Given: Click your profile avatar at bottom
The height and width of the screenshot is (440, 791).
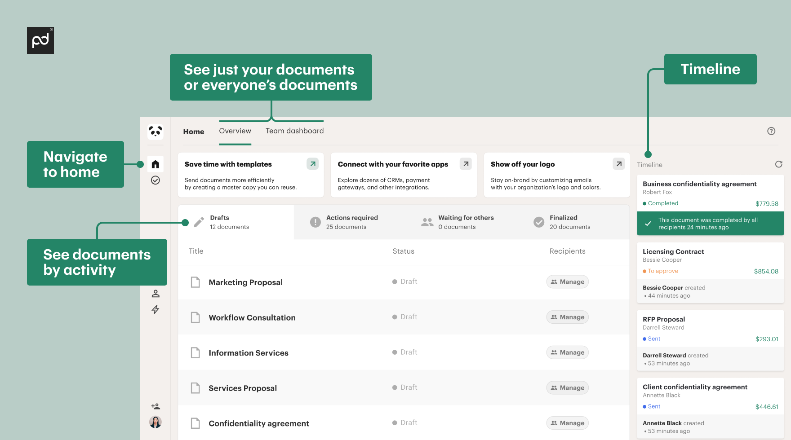Looking at the screenshot, I should [155, 422].
